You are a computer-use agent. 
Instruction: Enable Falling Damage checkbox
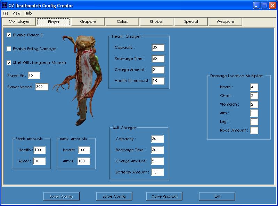9,49
